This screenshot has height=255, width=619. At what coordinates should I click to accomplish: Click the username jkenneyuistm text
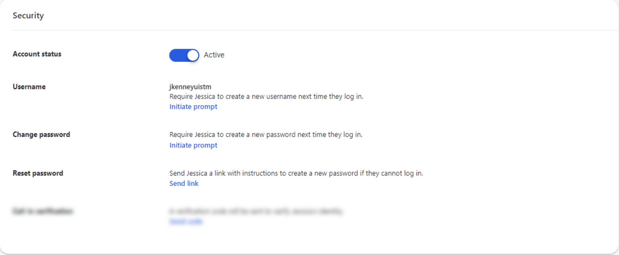[190, 87]
